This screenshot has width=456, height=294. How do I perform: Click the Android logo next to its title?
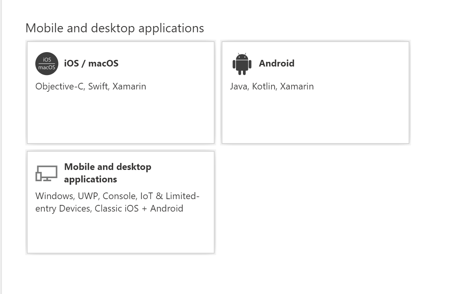coord(241,63)
